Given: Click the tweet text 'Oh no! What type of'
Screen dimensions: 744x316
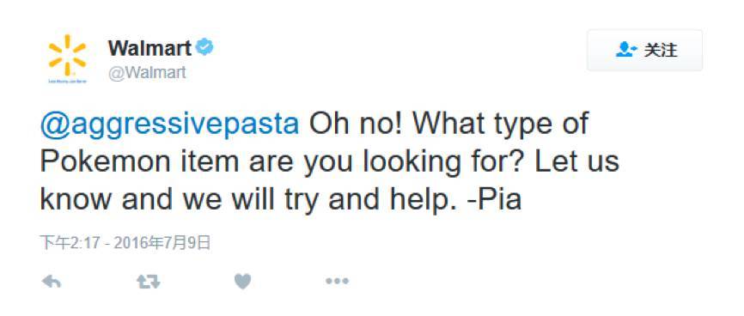Looking at the screenshot, I should [449, 124].
